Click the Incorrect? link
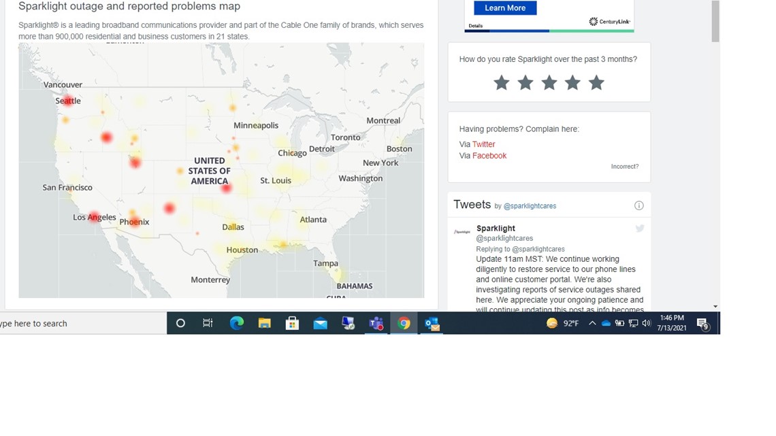The height and width of the screenshot is (436, 776). tap(625, 167)
